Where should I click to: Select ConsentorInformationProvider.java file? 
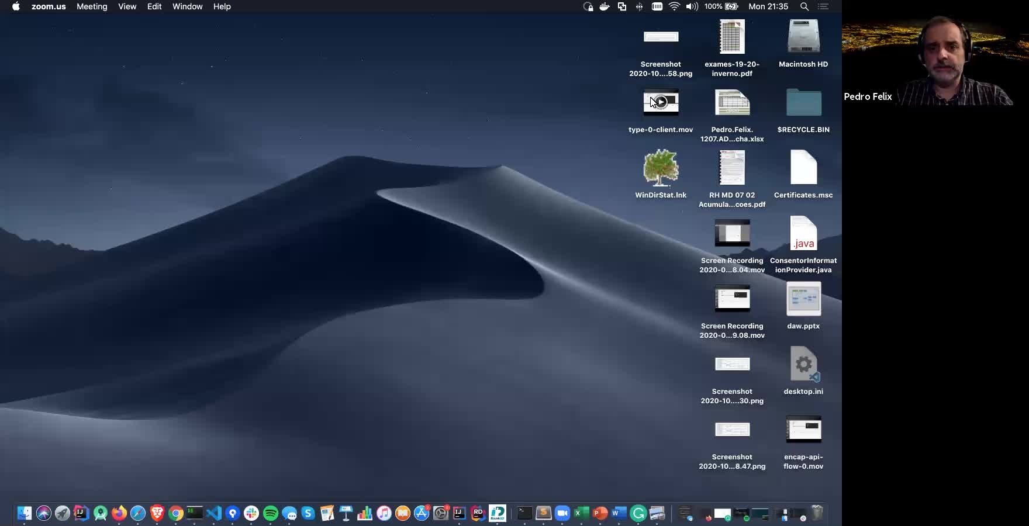[x=803, y=244]
